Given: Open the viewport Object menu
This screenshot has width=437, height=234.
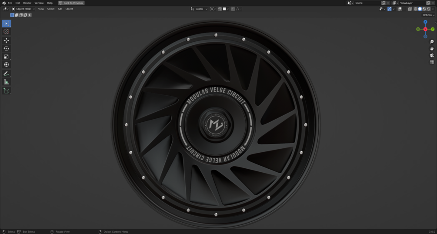Looking at the screenshot, I should pos(69,9).
